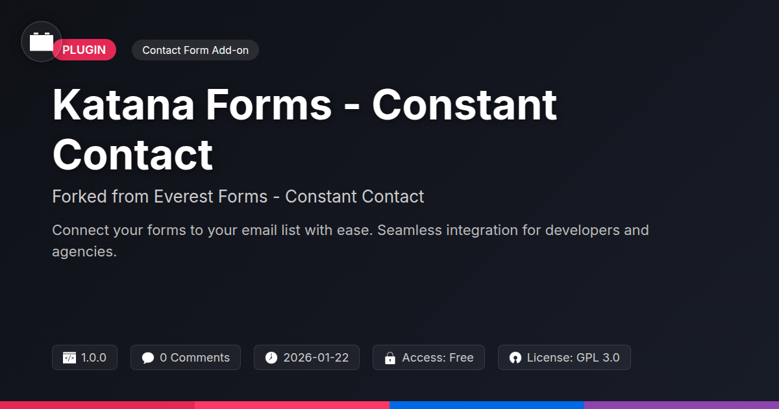Click the plugin block icon in the circle
Screen dimensions: 779x409
(x=42, y=42)
